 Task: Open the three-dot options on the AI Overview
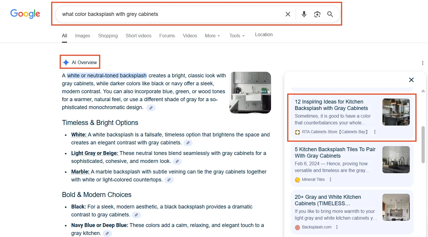coord(422,63)
